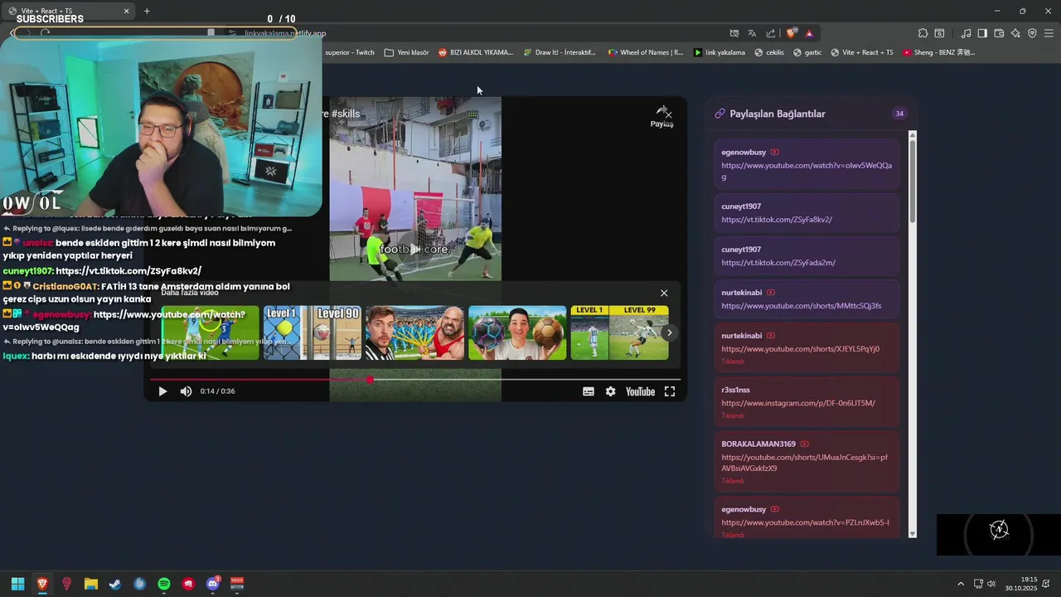The image size is (1061, 597).
Task: Launch Steam from the taskbar
Action: click(x=115, y=584)
